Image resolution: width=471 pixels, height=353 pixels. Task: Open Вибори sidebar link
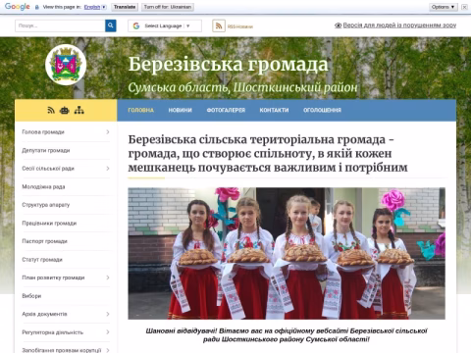pyautogui.click(x=31, y=296)
